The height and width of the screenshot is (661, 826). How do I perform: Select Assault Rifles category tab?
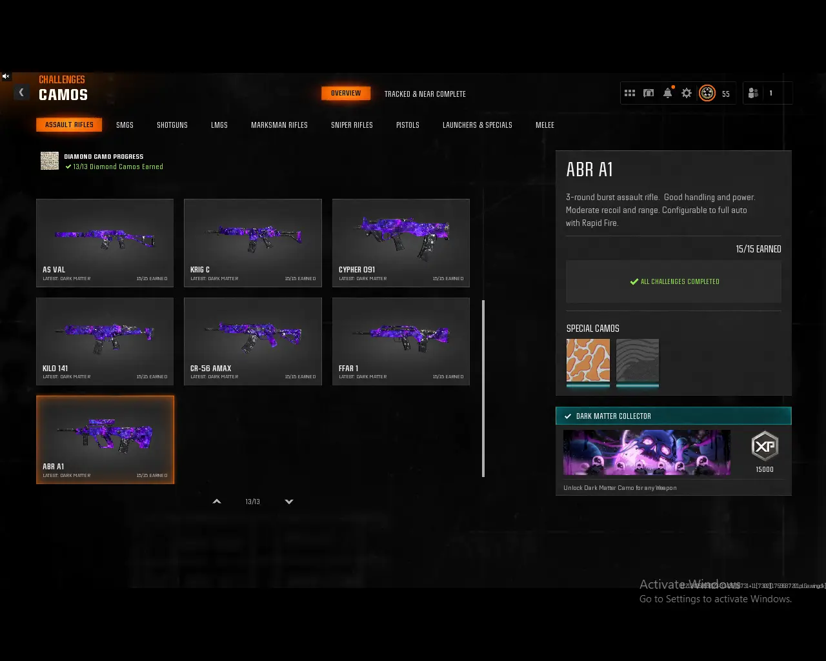69,125
